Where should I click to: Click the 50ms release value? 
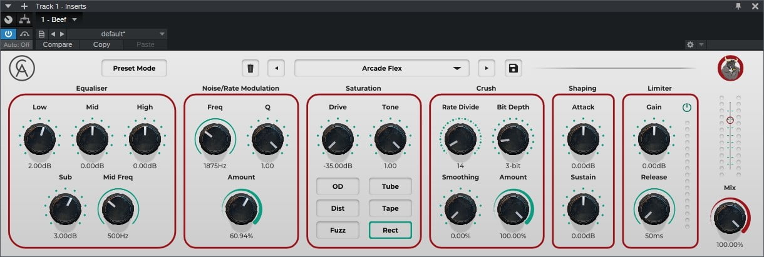(x=653, y=236)
